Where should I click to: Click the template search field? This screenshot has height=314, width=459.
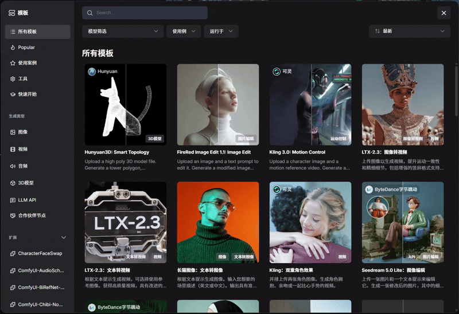[145, 13]
